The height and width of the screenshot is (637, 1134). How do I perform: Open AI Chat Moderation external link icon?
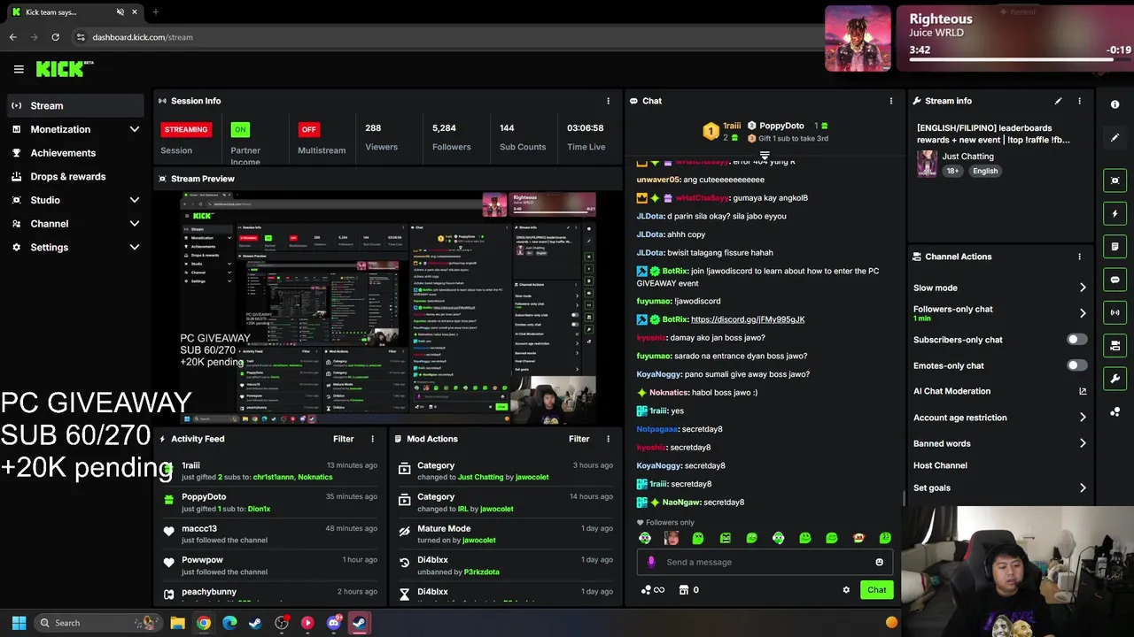coord(1083,391)
